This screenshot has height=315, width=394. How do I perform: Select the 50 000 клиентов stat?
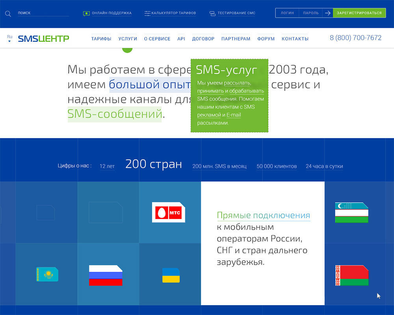pyautogui.click(x=277, y=166)
